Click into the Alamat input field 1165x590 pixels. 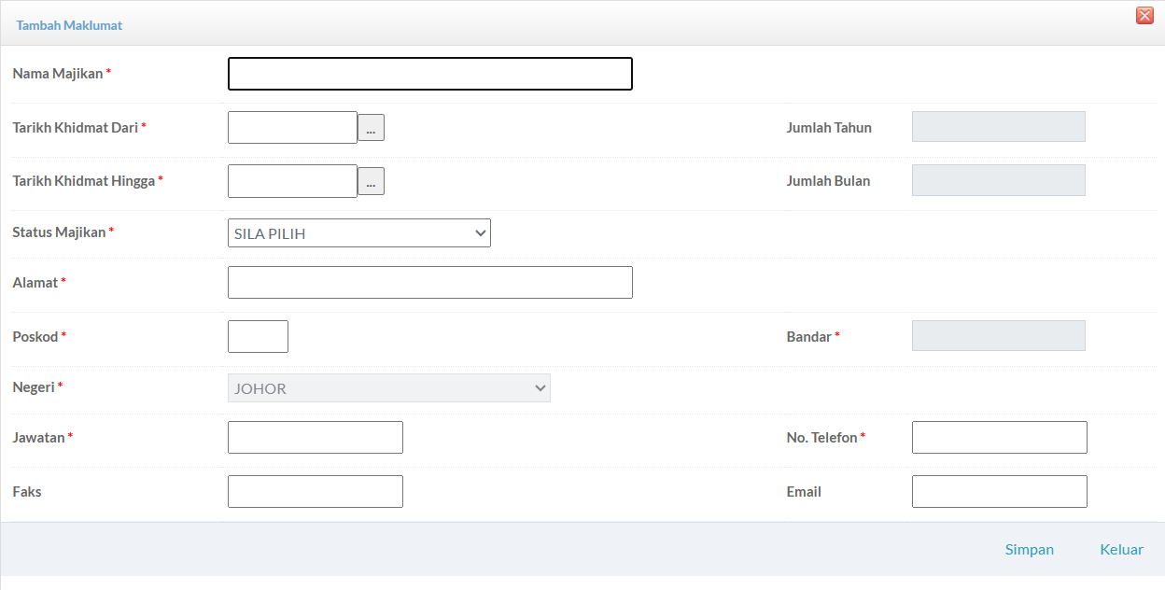429,282
